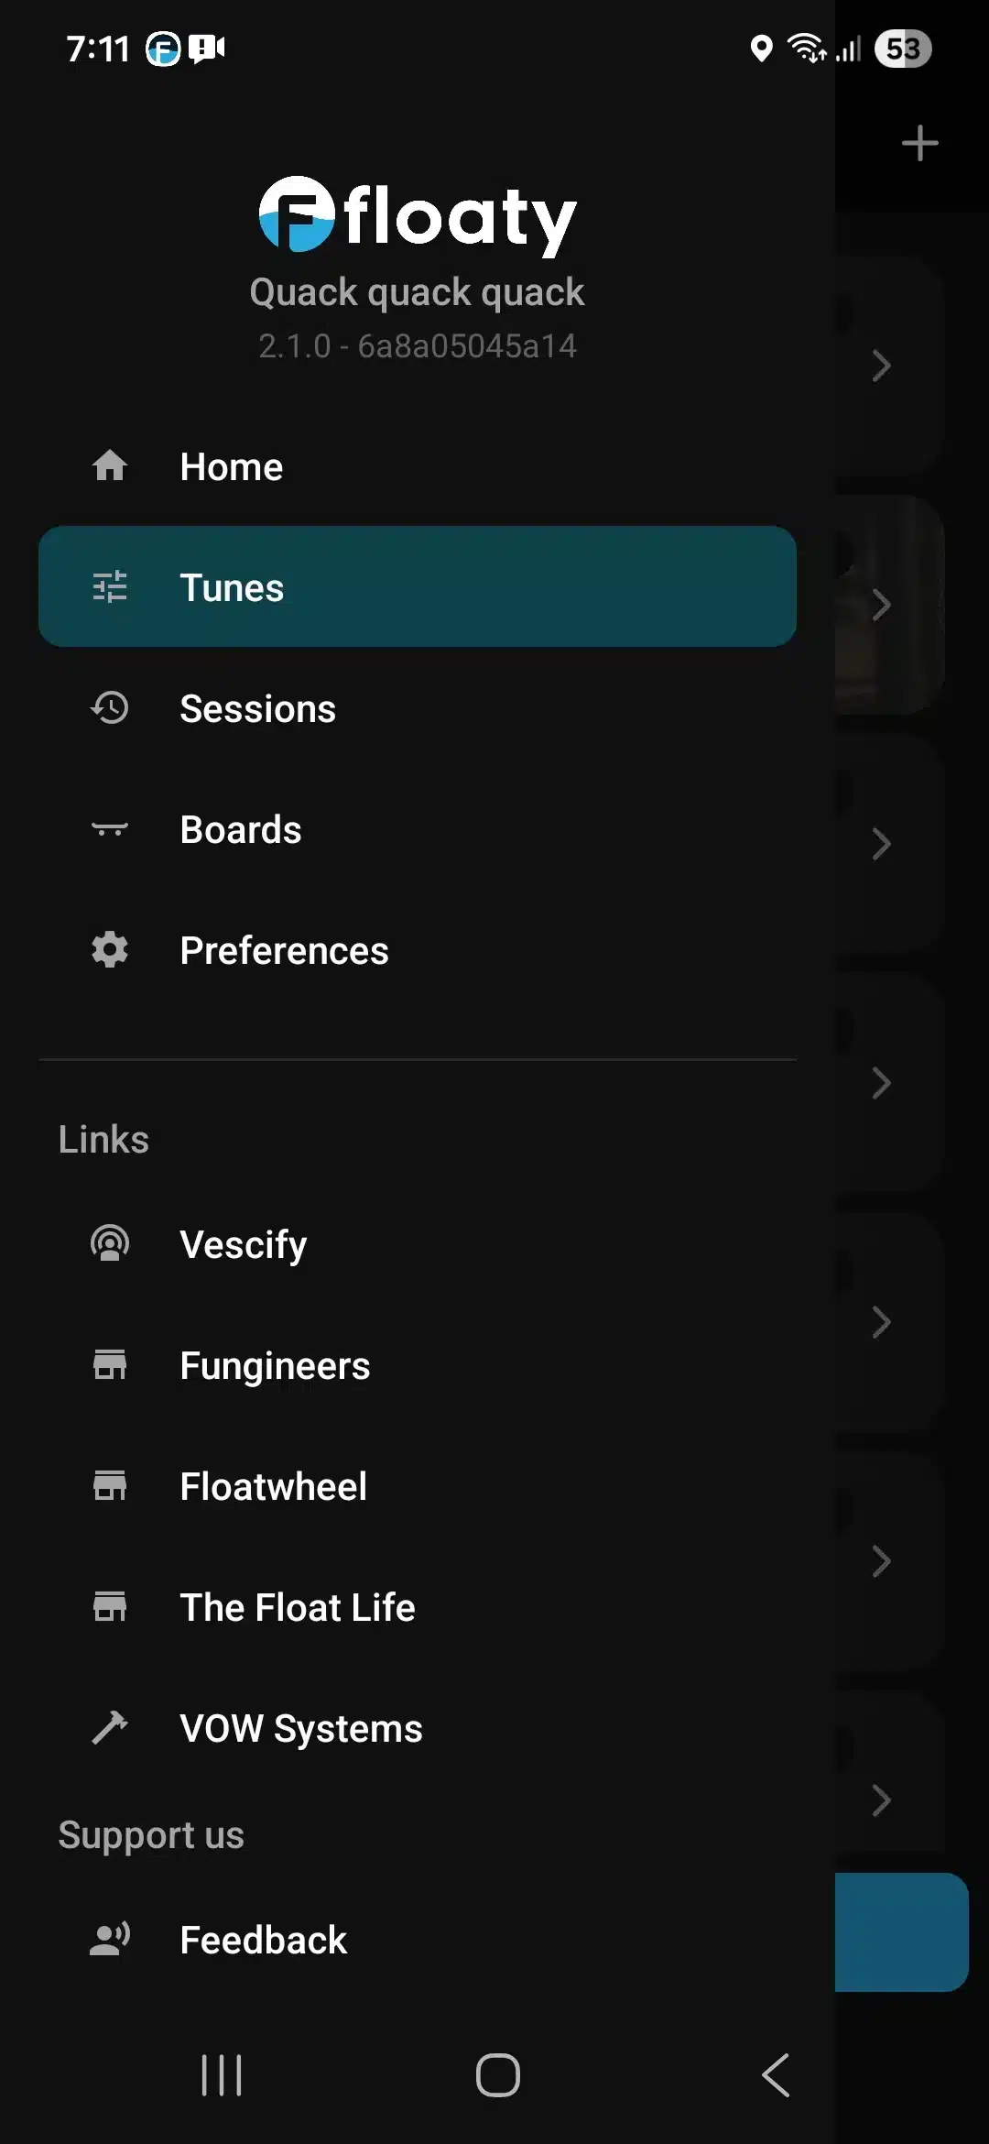Tap the Boards skateboard icon
989x2144 pixels.
pos(110,829)
